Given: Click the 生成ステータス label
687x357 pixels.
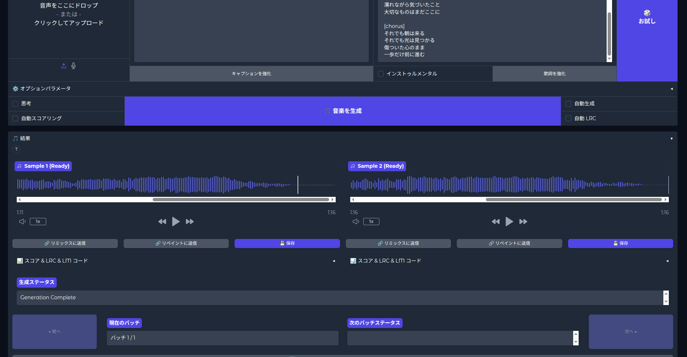Looking at the screenshot, I should [x=37, y=282].
